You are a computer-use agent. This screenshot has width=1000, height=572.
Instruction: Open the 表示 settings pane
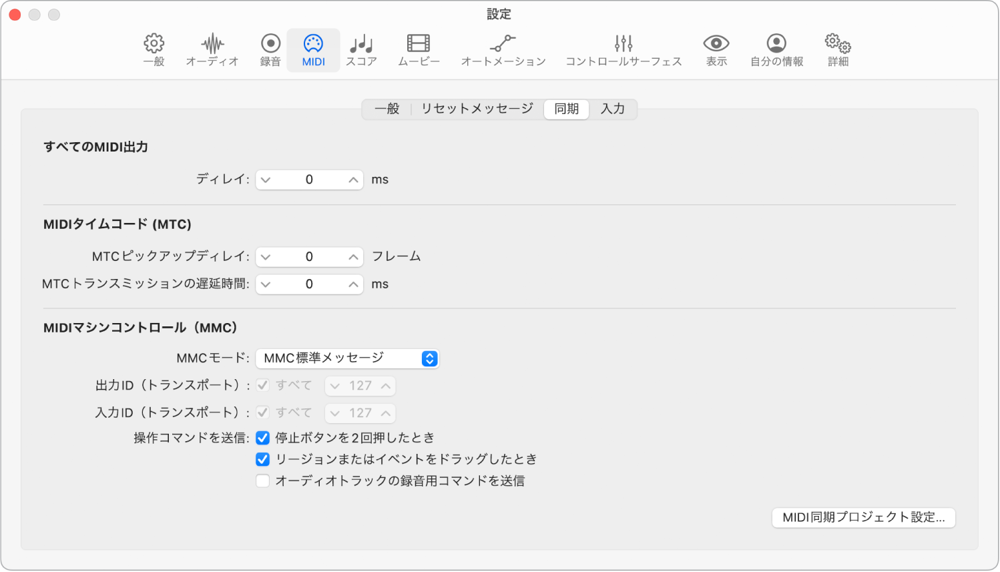[715, 50]
